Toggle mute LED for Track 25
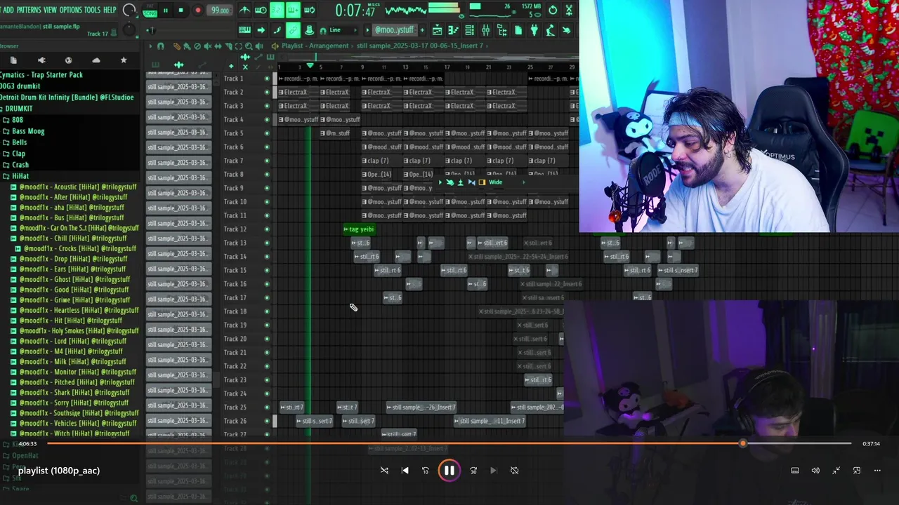The width and height of the screenshot is (899, 505). (x=267, y=408)
